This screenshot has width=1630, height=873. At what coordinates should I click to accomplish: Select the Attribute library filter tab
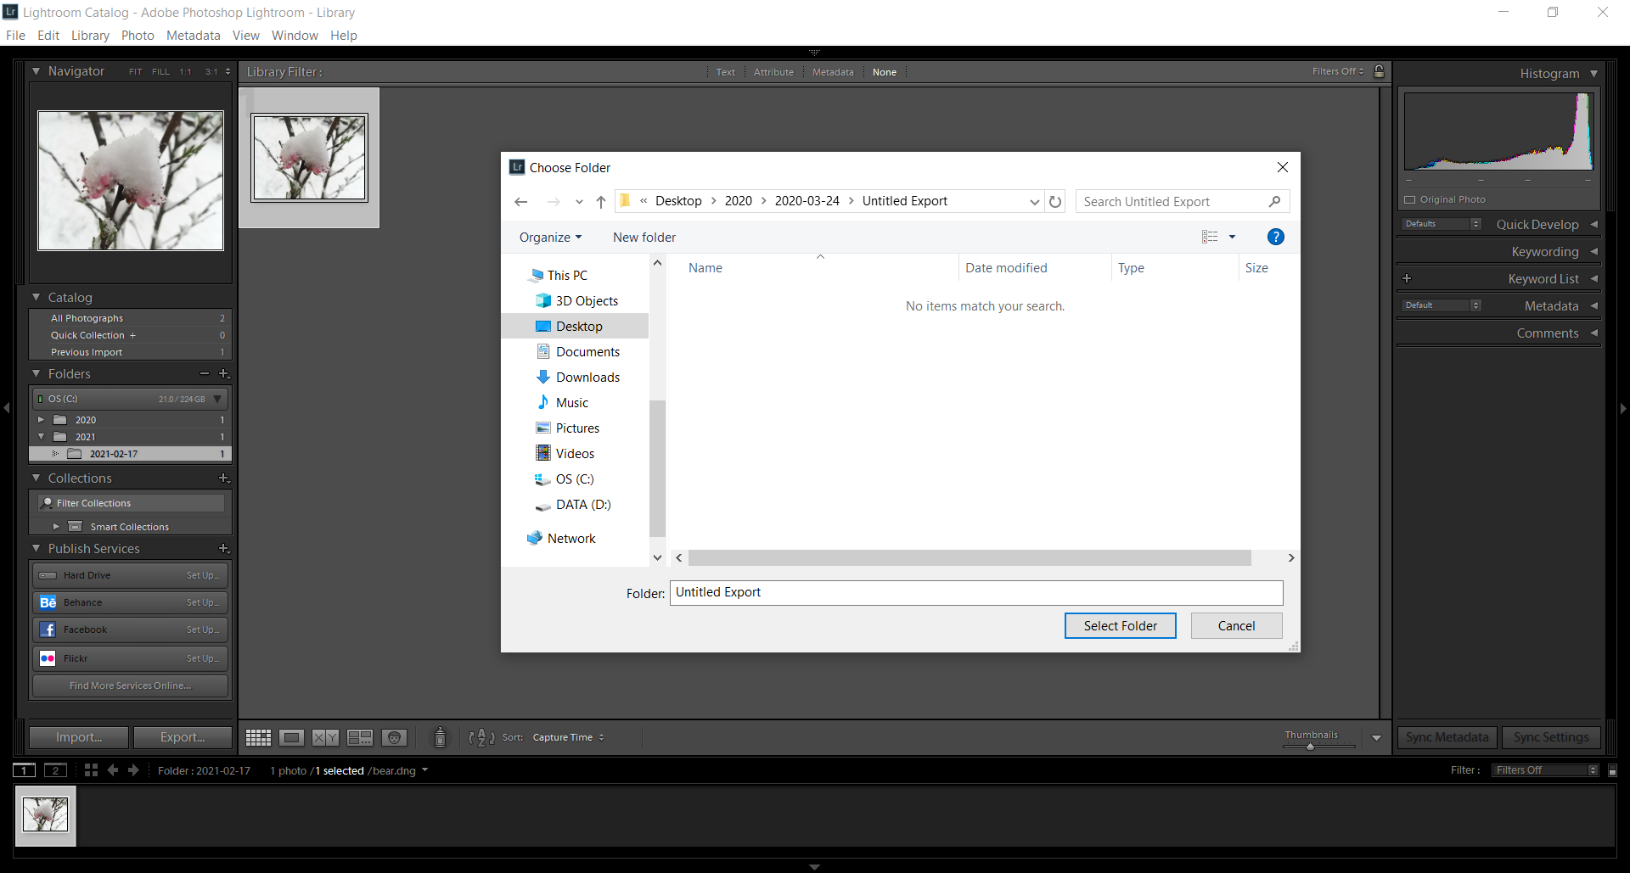tap(773, 72)
